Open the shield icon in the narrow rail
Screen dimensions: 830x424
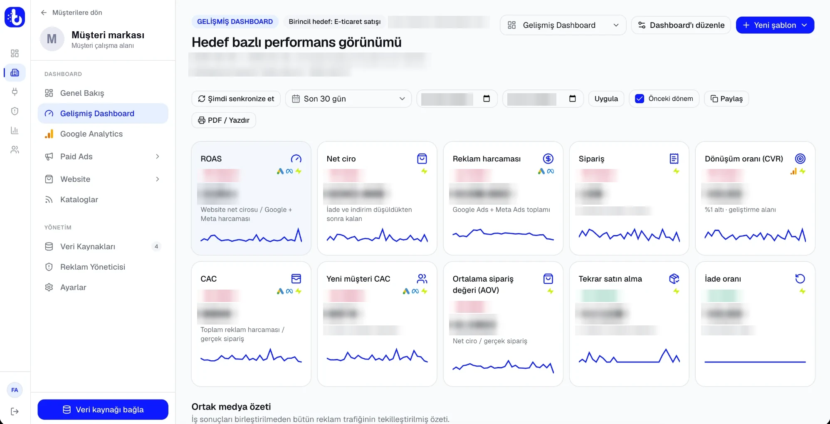pos(15,111)
